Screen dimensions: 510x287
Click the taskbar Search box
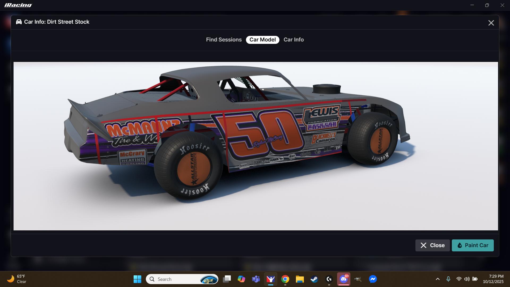182,279
